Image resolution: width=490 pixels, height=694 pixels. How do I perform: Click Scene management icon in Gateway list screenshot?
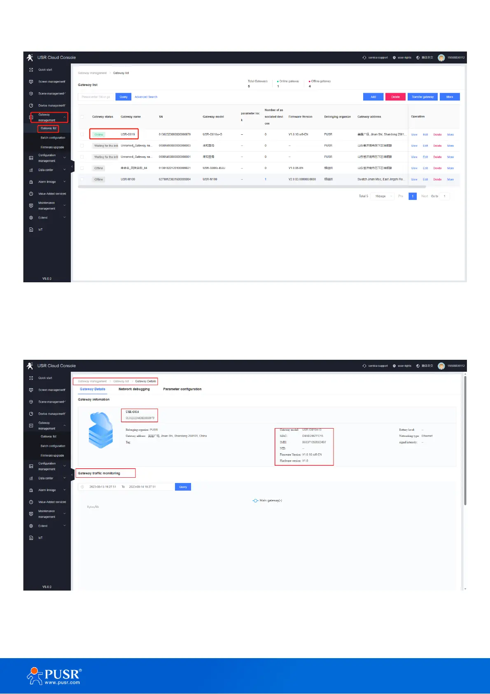point(31,94)
